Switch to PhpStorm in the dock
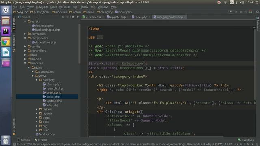This screenshot has width=260, height=146. (x=6, y=31)
